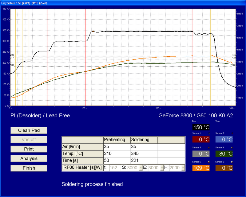
Task: Click the 217 threshold line label
Action: 12,58
